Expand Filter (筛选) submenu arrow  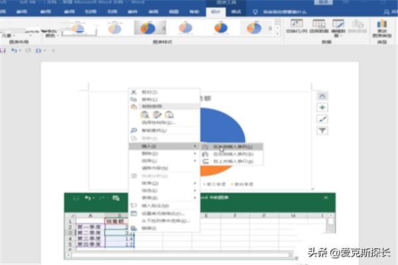(195, 190)
